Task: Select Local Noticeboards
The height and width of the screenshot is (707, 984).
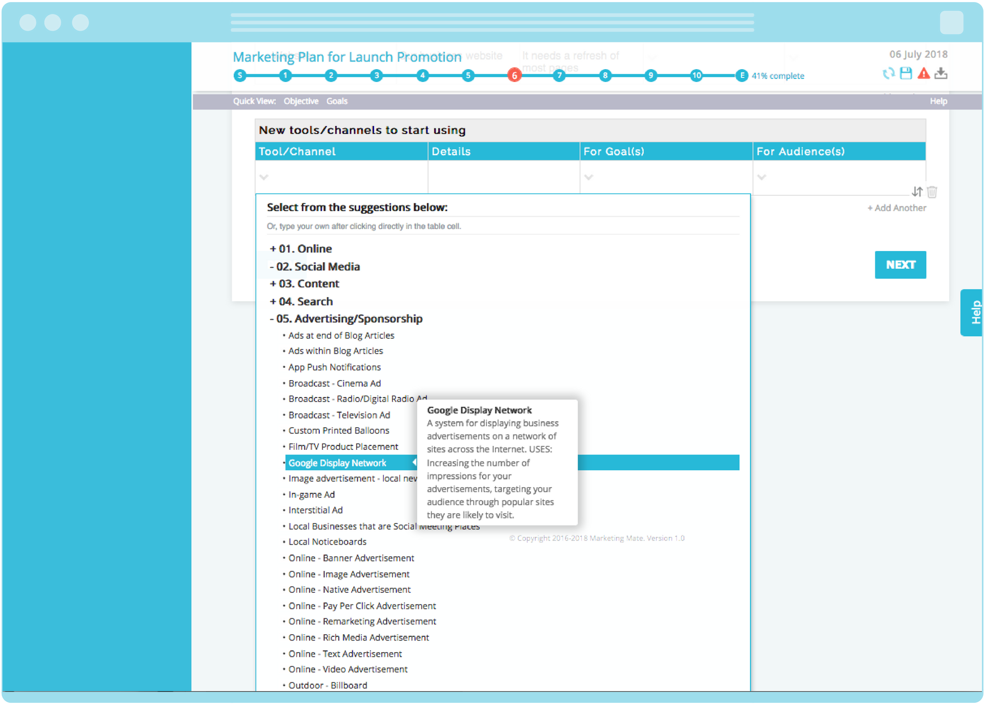Action: click(327, 542)
